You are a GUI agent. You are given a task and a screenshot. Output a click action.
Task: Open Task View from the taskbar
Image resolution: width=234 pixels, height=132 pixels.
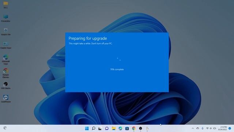point(100,128)
